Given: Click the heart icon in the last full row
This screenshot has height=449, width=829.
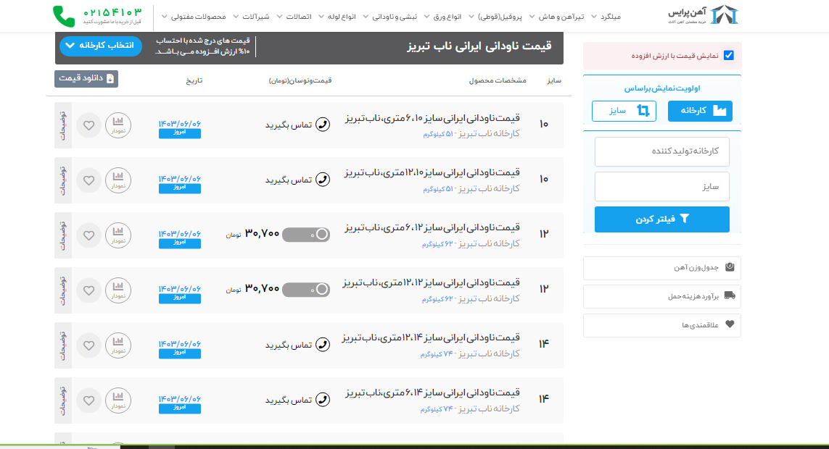Looking at the screenshot, I should (x=88, y=399).
